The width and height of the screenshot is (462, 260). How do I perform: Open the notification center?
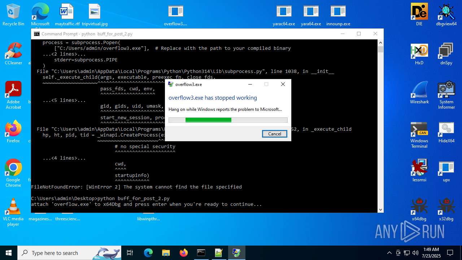(x=450, y=253)
